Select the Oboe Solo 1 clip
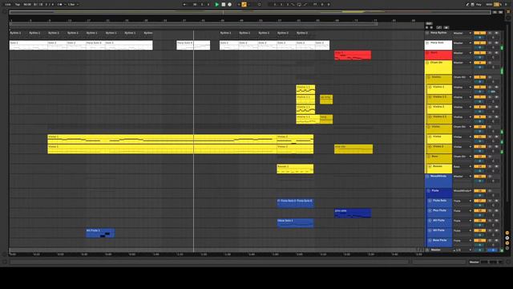Viewport: 513px width, 289px height. (x=295, y=223)
